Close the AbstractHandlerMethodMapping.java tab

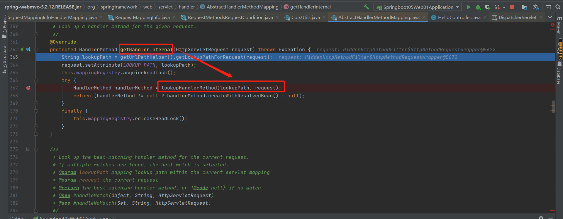424,18
